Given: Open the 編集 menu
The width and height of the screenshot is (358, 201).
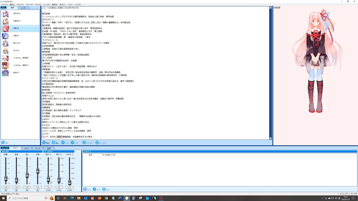Looking at the screenshot, I should (x=12, y=4).
